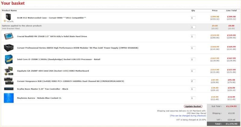Open the Crucial RealSSD M4 product image

pyautogui.click(x=9, y=36)
